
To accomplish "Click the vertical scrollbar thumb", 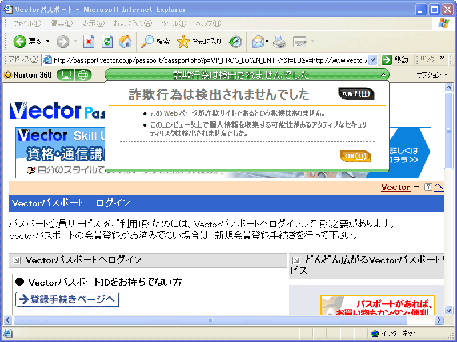I will point(448,131).
